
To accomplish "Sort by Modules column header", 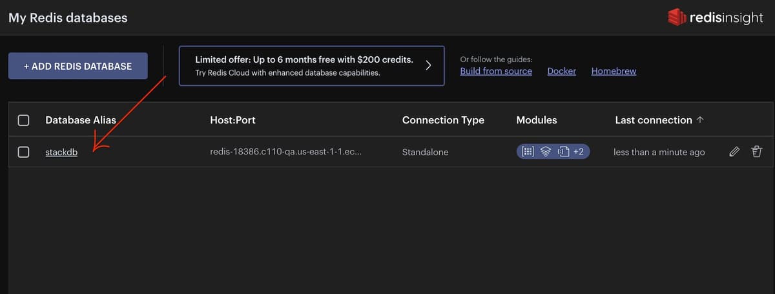I will tap(537, 120).
